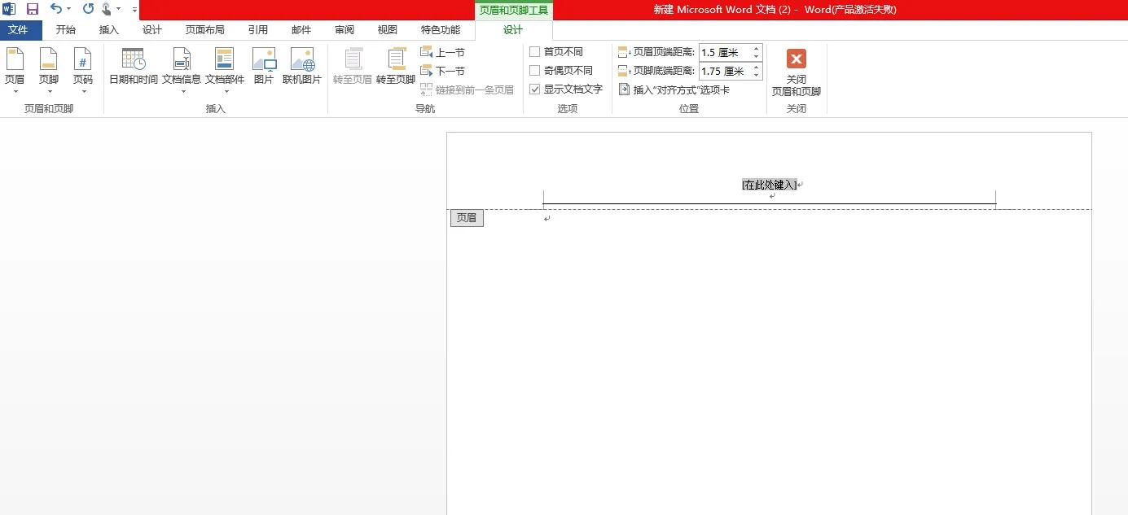Switch to the 视图 (View) tab
Image resolution: width=1128 pixels, height=515 pixels.
coord(388,30)
